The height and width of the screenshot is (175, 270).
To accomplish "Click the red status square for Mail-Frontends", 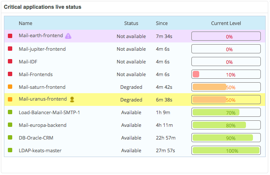I will (x=10, y=74).
